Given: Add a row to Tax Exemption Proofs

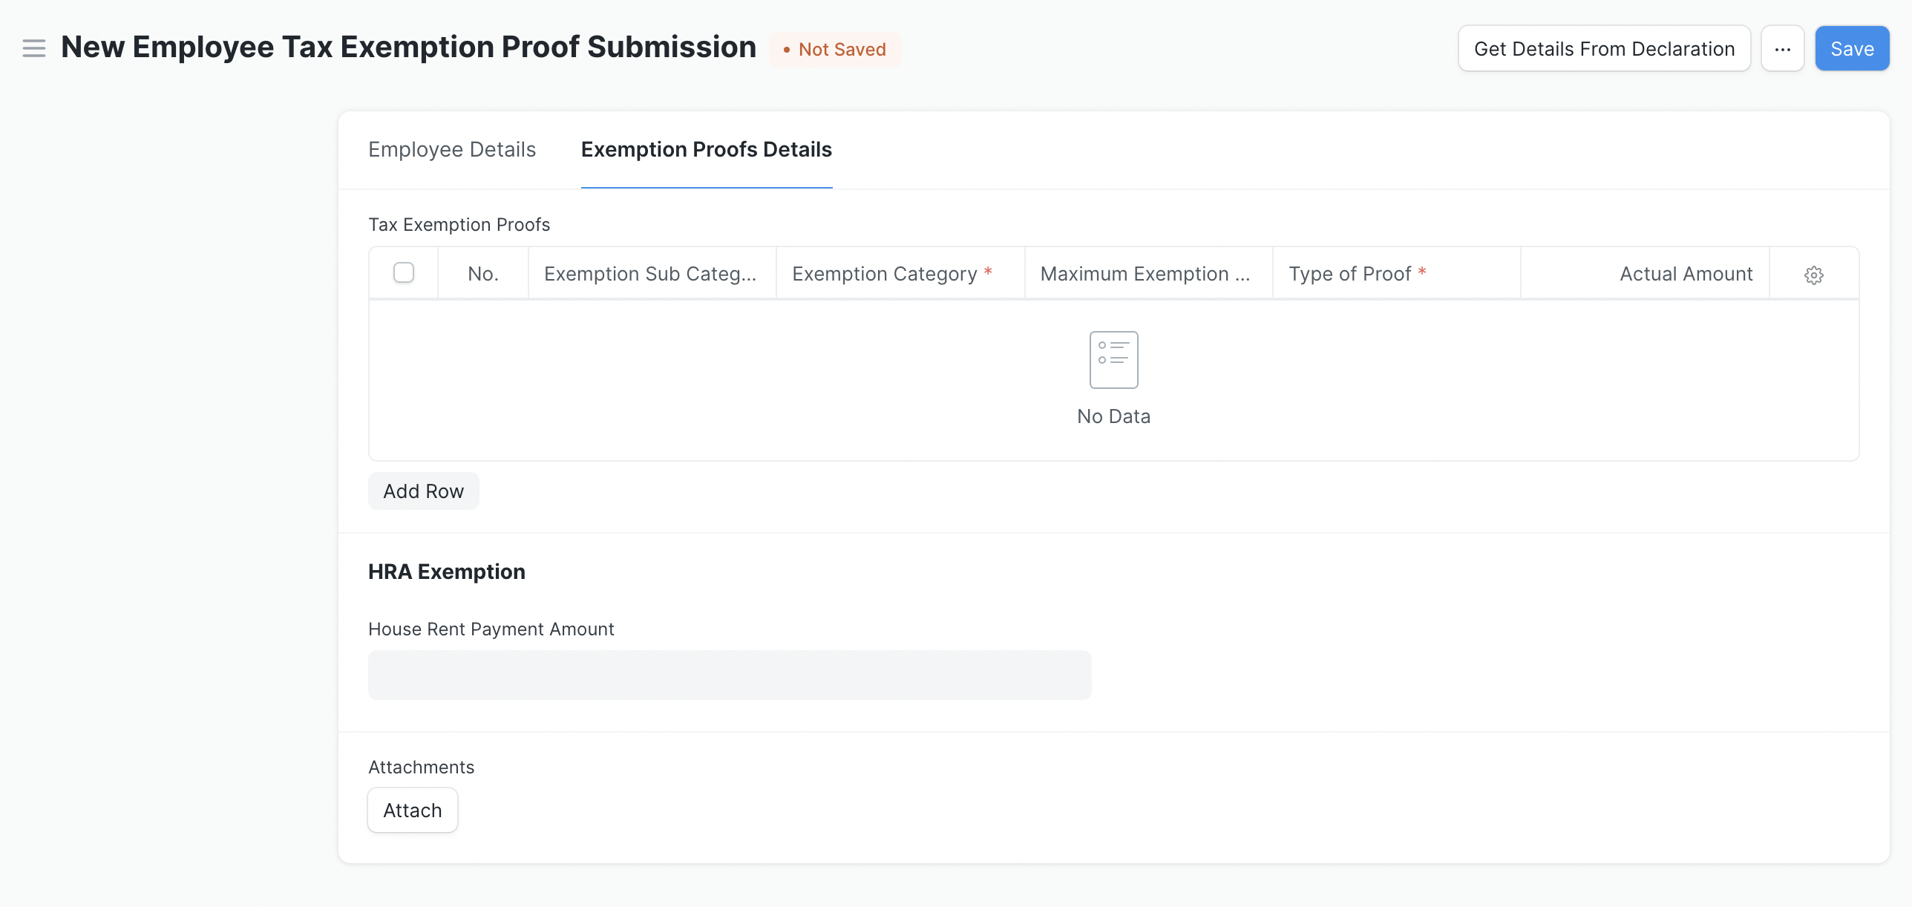Looking at the screenshot, I should [x=423, y=491].
